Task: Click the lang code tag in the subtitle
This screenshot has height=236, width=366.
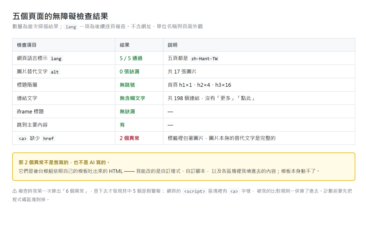Action: (71, 27)
